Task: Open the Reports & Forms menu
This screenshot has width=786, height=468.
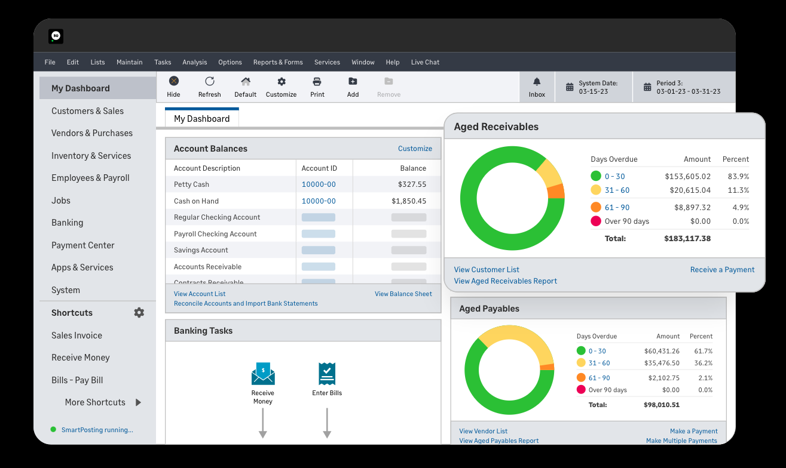Action: [x=278, y=62]
